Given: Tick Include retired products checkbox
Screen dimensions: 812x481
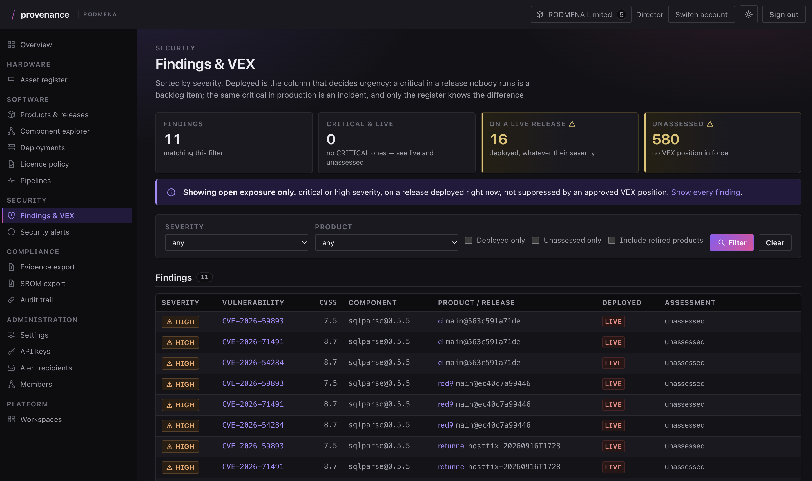Looking at the screenshot, I should 612,240.
